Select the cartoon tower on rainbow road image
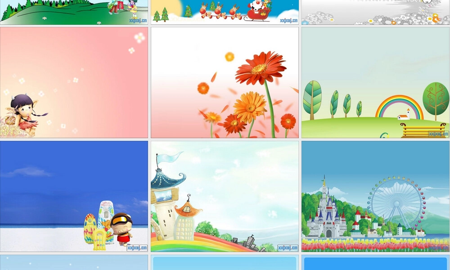 (x=225, y=196)
